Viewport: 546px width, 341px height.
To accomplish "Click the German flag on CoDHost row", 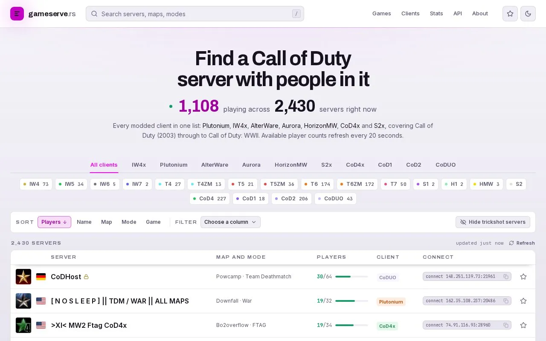I will (x=41, y=277).
